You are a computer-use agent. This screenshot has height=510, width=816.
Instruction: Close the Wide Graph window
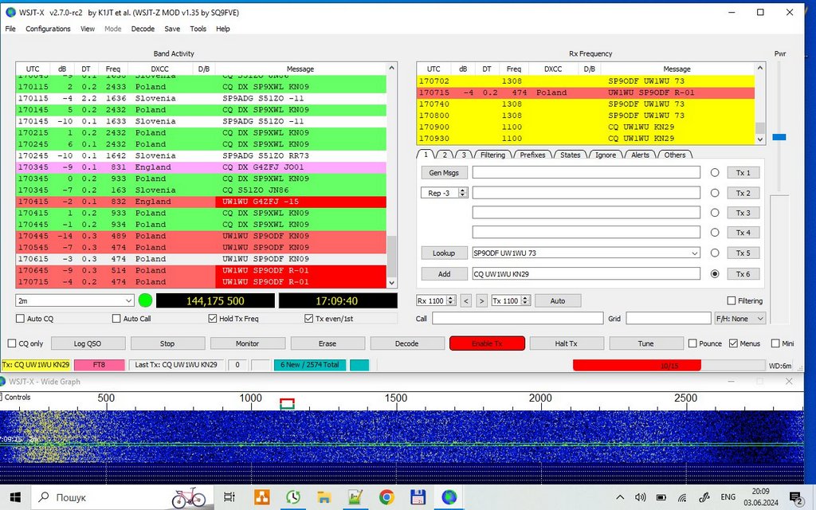(x=789, y=382)
